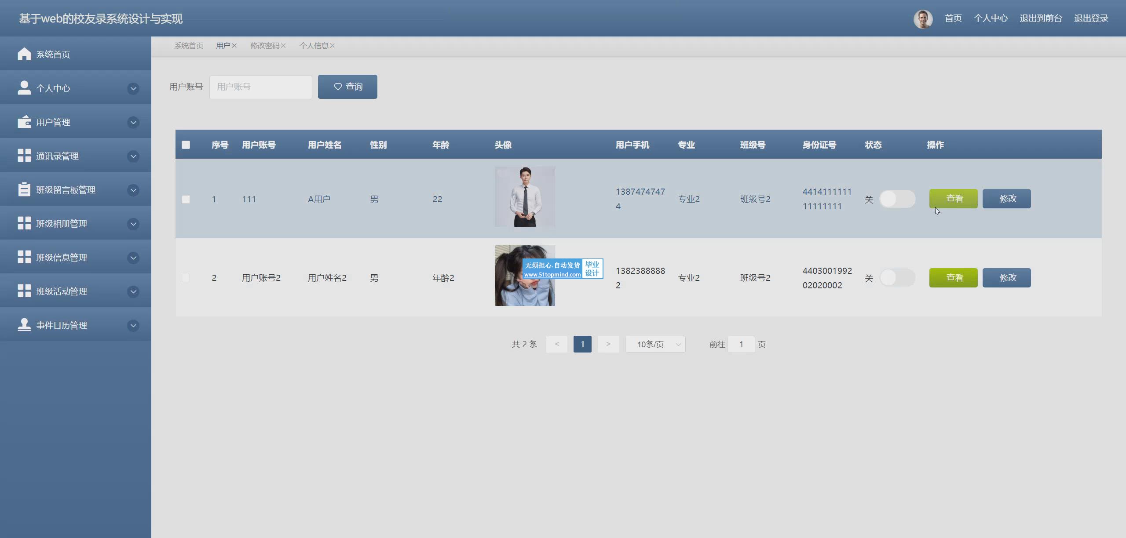
Task: Open the avatar photo of A用户
Action: click(525, 196)
